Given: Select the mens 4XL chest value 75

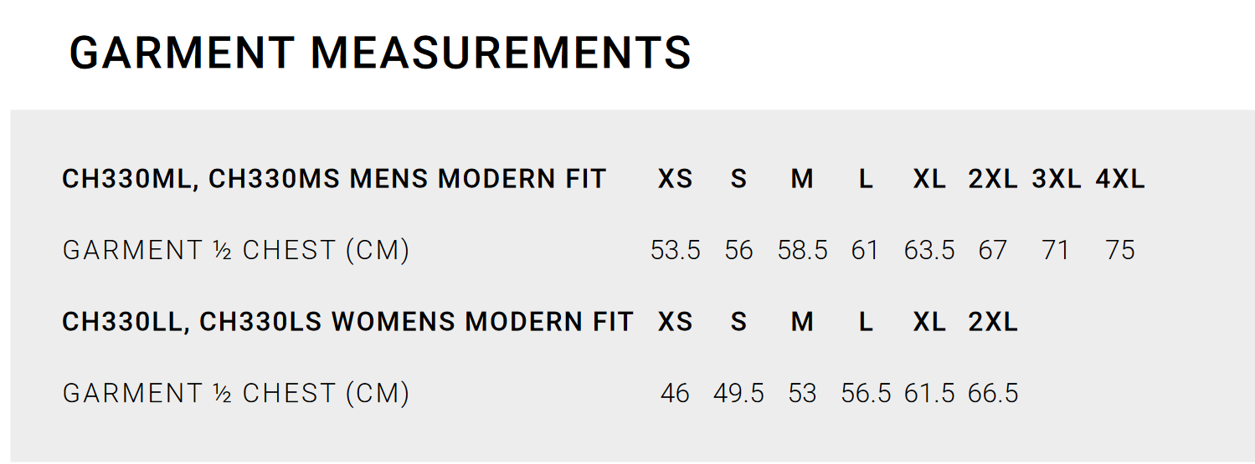Looking at the screenshot, I should coord(1120,250).
